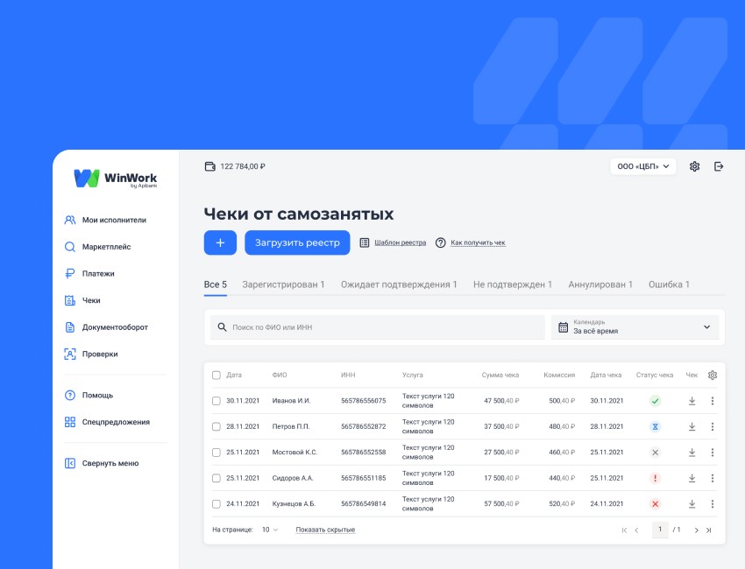Open the ООО «ЦБП» organization dropdown
This screenshot has height=569, width=745.
pyautogui.click(x=643, y=166)
